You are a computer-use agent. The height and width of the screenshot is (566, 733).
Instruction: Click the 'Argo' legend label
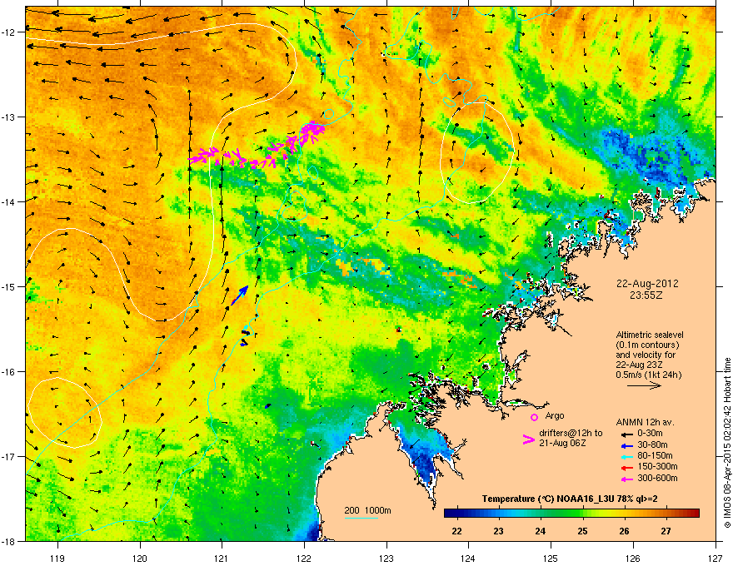click(555, 415)
